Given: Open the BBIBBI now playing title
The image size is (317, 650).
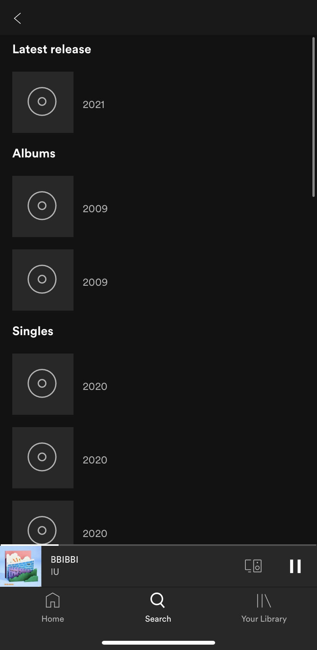Looking at the screenshot, I should (x=65, y=560).
